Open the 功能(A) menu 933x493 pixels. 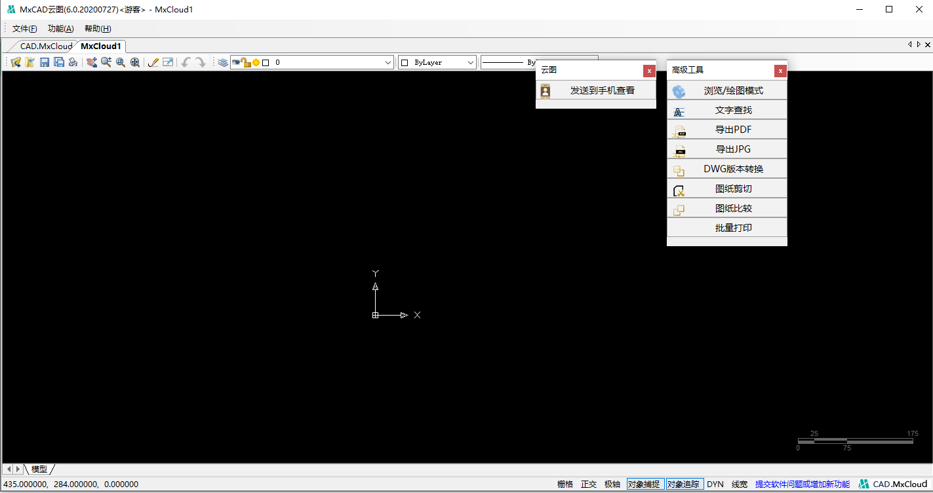click(61, 29)
